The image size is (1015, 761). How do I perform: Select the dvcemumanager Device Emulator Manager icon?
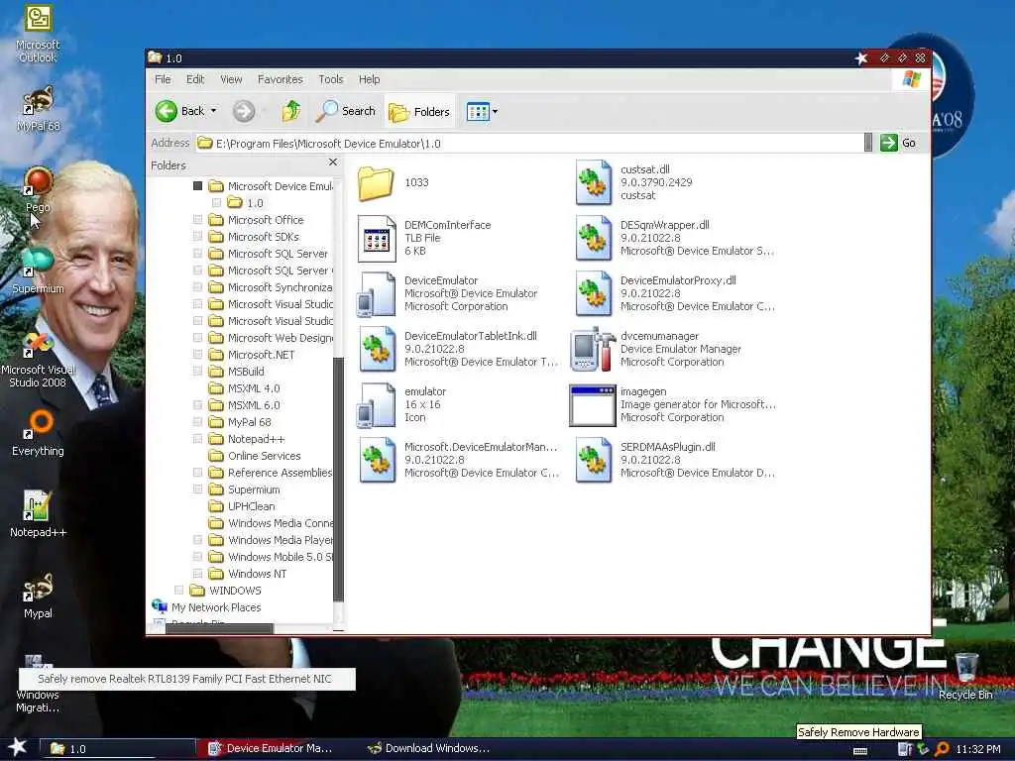(593, 349)
